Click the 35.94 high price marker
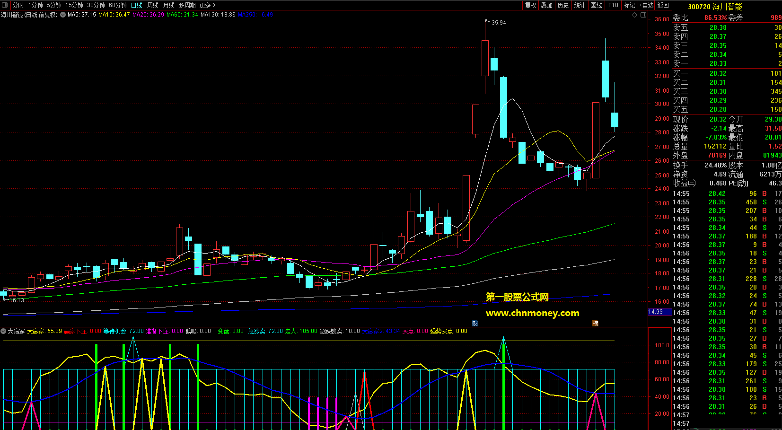This screenshot has width=782, height=430. click(x=499, y=22)
